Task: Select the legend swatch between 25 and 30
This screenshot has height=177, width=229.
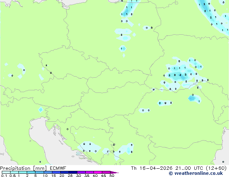Action: tap(73, 172)
